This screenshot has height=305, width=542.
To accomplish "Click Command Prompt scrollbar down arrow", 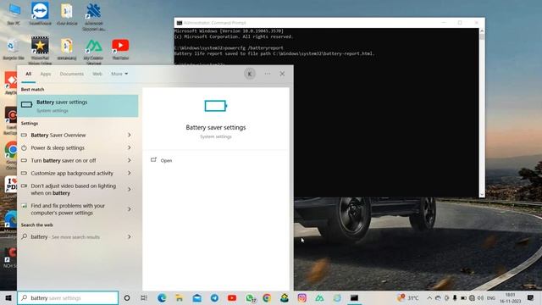I will point(482,195).
